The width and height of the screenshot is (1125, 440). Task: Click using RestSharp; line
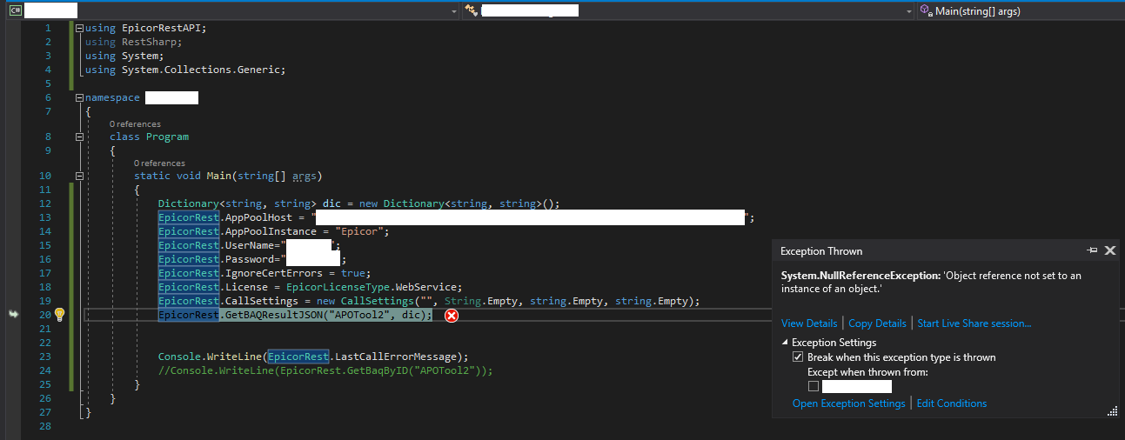pos(134,42)
